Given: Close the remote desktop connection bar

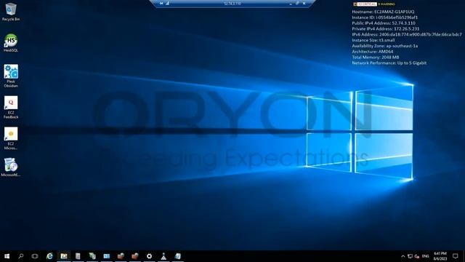Looking at the screenshot, I should (x=304, y=4).
